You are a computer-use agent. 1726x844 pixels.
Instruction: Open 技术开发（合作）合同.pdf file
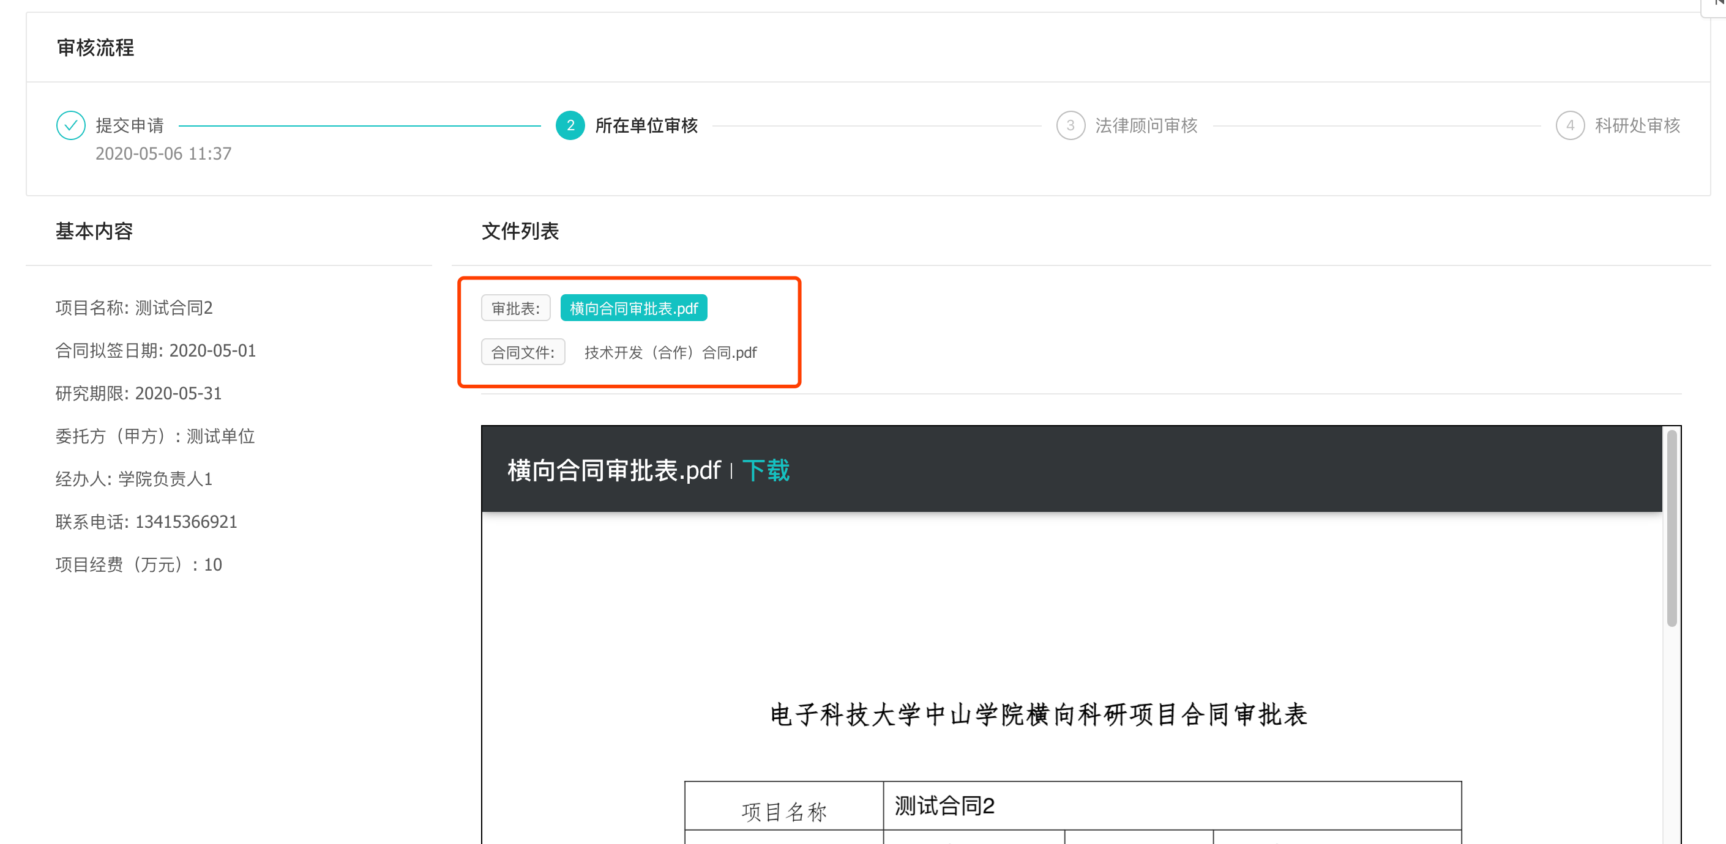click(671, 352)
